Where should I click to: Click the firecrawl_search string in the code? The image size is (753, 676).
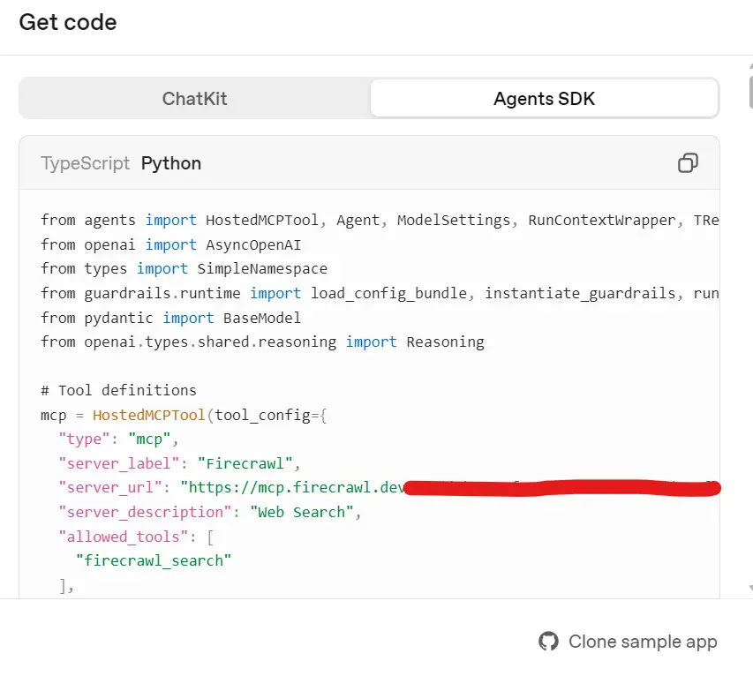point(153,560)
